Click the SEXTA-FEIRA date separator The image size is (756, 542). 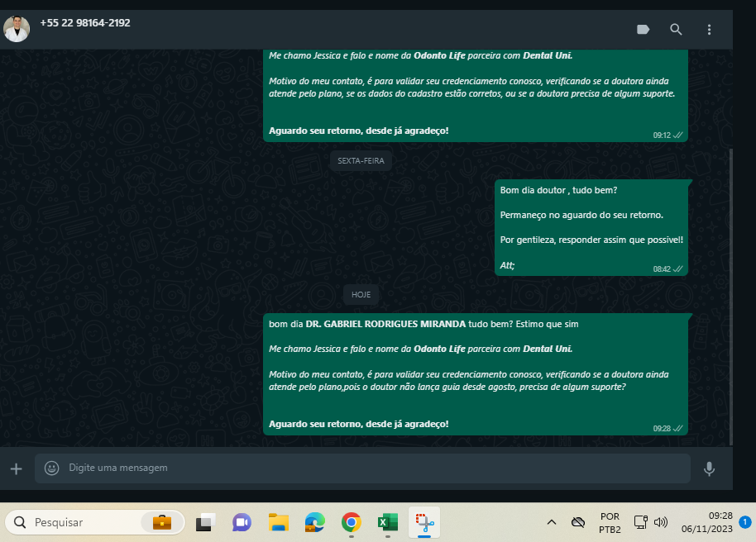click(x=361, y=161)
